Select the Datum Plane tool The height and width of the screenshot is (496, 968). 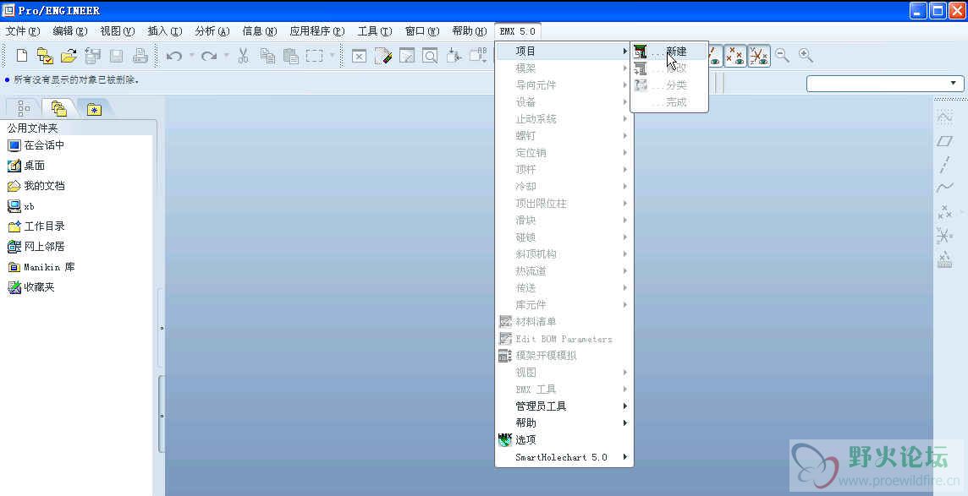944,141
